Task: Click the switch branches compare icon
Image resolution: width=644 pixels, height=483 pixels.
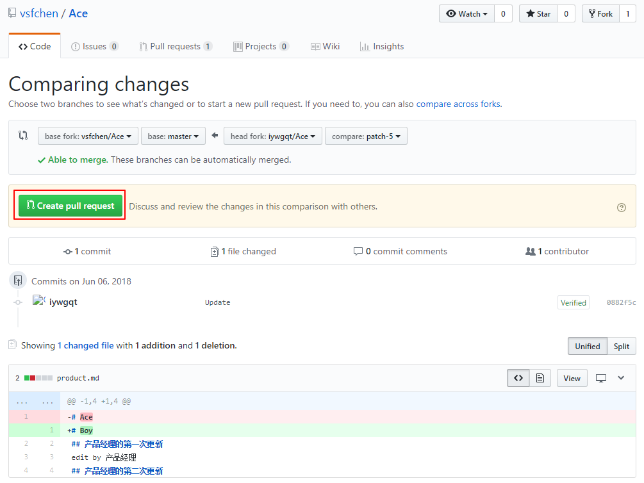Action: pos(24,136)
